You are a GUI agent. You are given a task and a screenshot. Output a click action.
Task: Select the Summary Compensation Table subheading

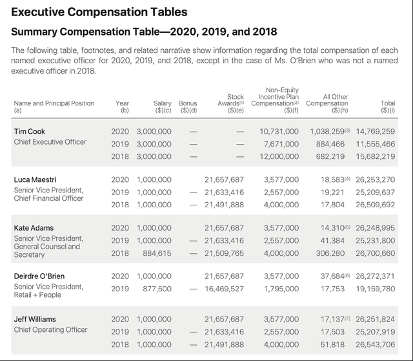coord(144,32)
